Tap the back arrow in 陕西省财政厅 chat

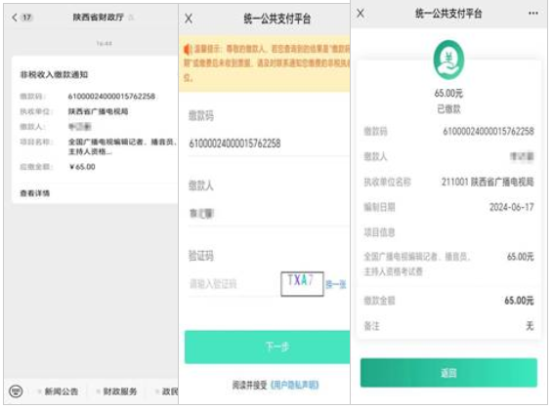15,18
